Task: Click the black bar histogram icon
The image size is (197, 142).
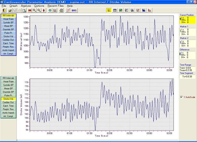Action: [x=132, y=10]
